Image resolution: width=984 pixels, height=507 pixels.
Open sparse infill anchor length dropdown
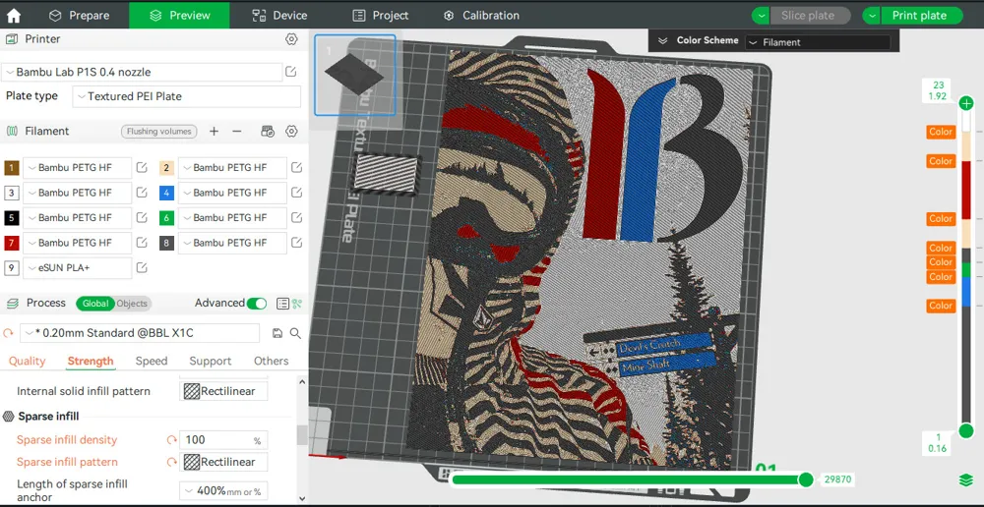pyautogui.click(x=223, y=490)
